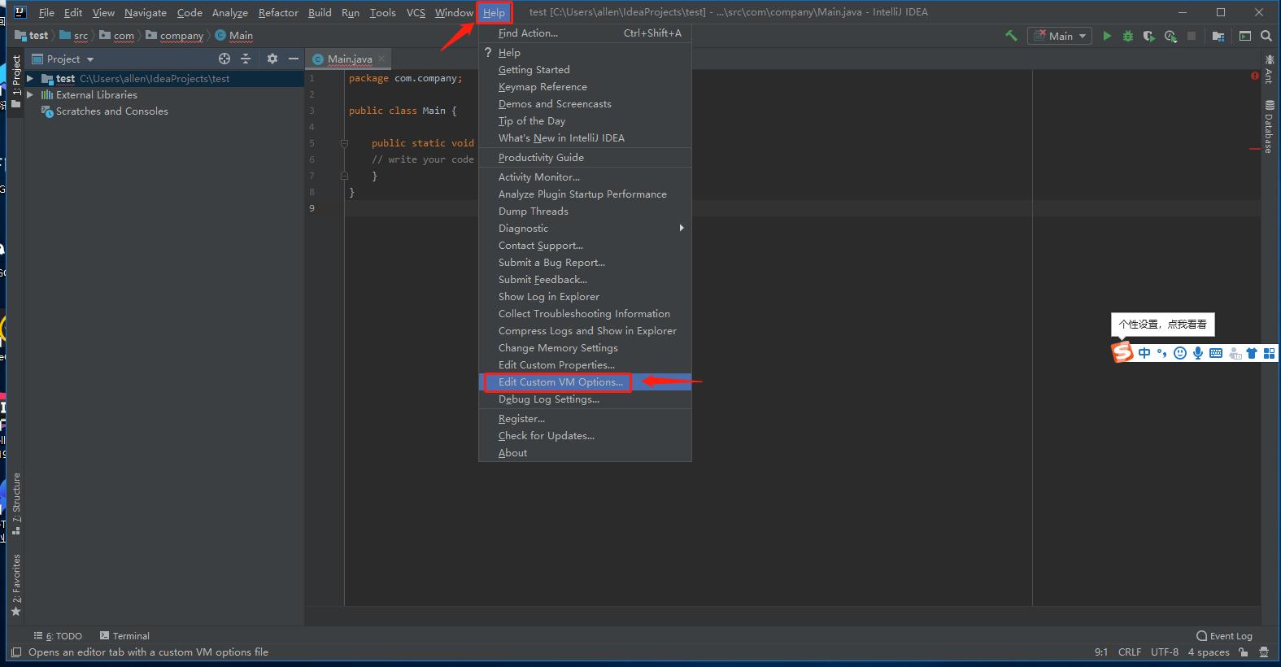
Task: Expand the External Libraries tree node
Action: [x=30, y=95]
